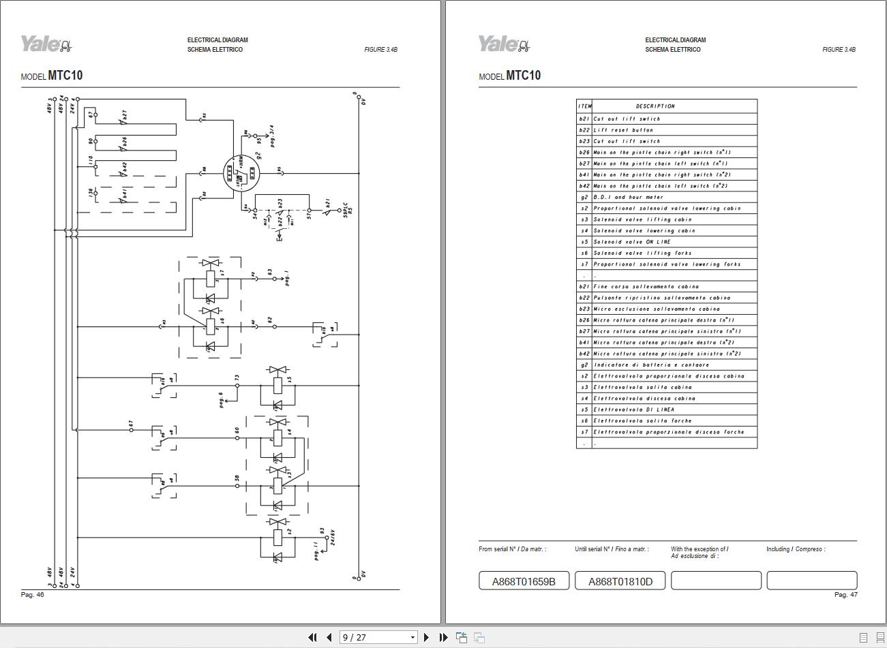Viewport: 887px width, 648px height.
Task: Click 'Solenoid valve ON LINE' row
Action: coord(667,242)
